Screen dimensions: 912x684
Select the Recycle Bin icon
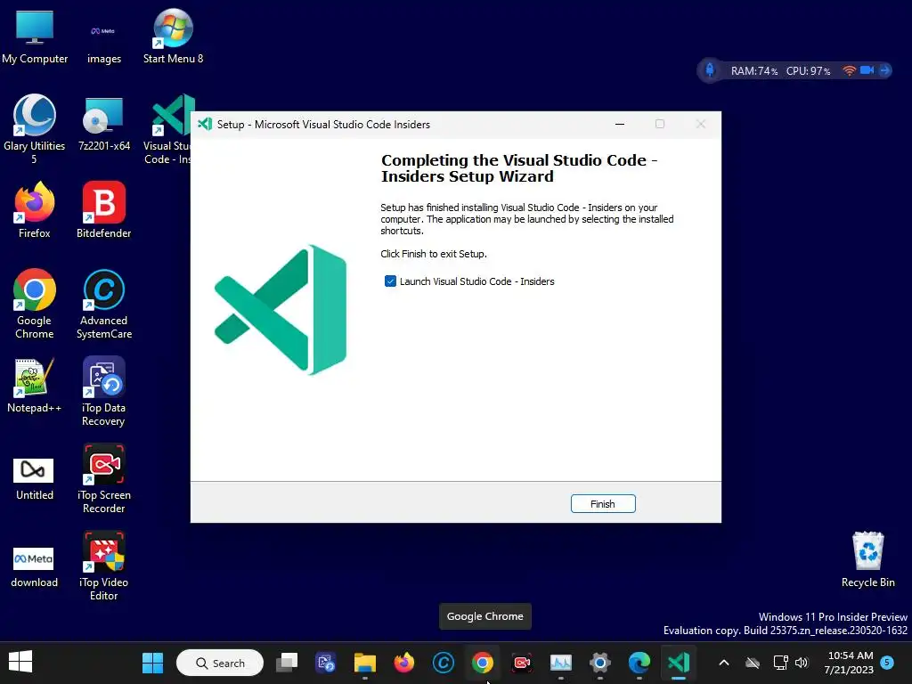(x=867, y=559)
